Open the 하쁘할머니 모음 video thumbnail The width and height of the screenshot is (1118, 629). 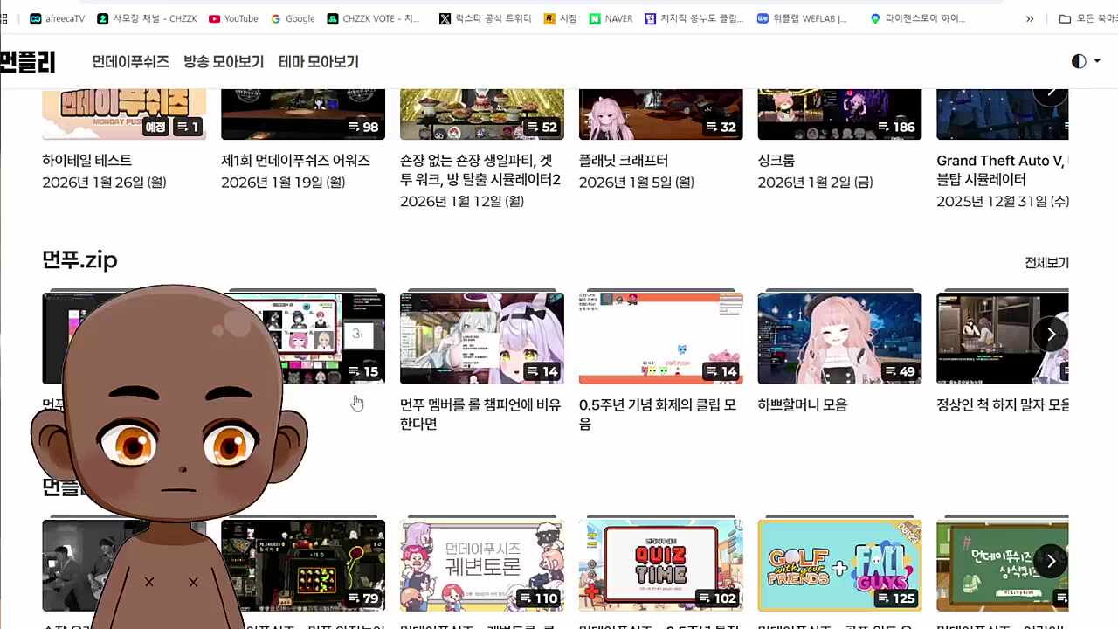[x=838, y=338]
